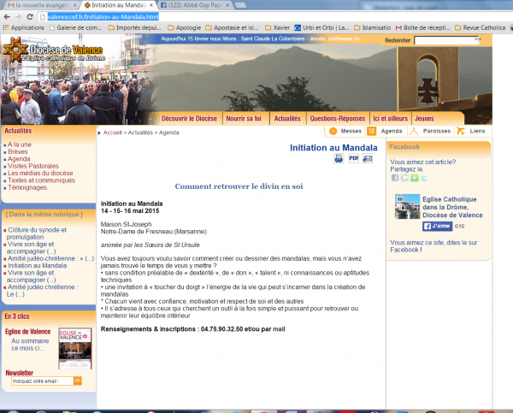Open the Témoignages link

point(27,188)
